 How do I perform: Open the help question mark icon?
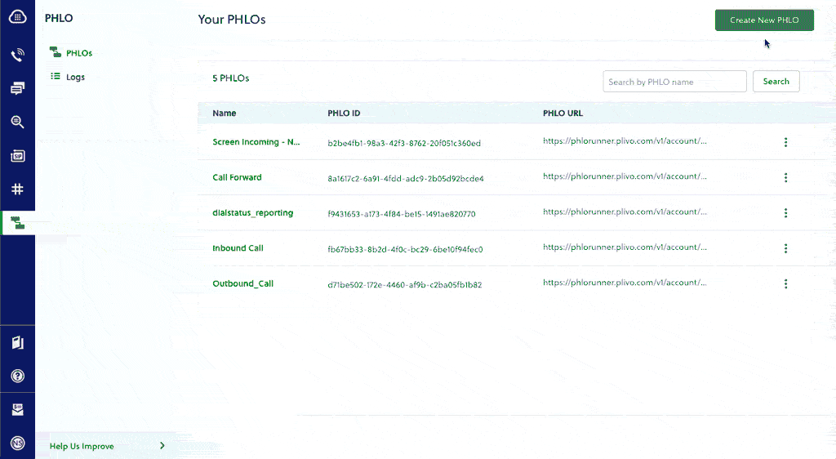click(17, 376)
